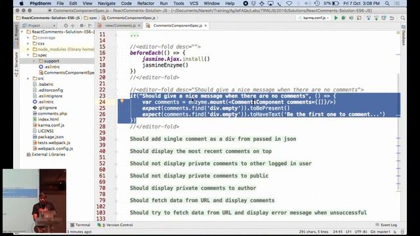Image resolution: width=420 pixels, height=236 pixels.
Task: Open Search Everywhere magnifier in toolbar
Action: pyautogui.click(x=402, y=18)
